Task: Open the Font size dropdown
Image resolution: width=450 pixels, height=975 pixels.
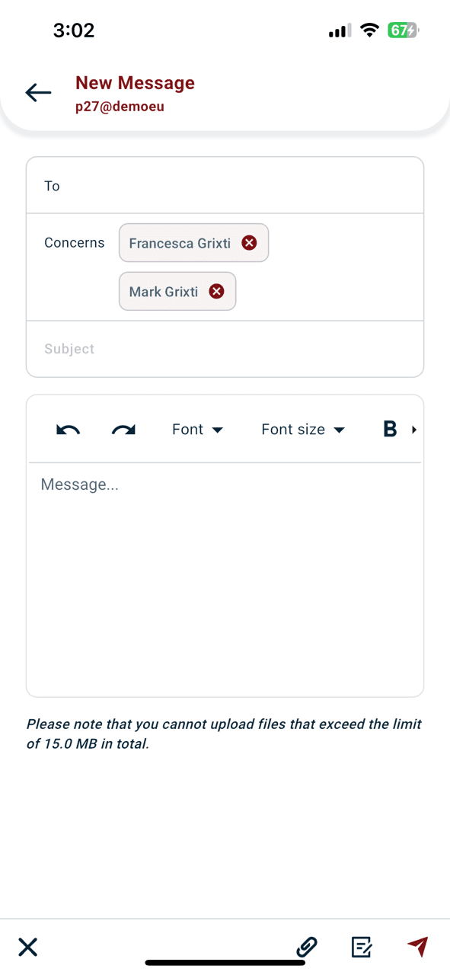Action: click(303, 430)
